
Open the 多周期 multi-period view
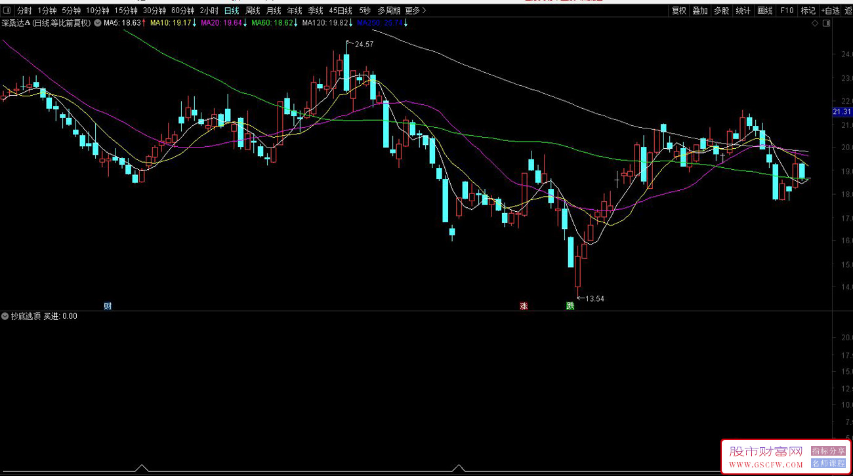point(388,10)
